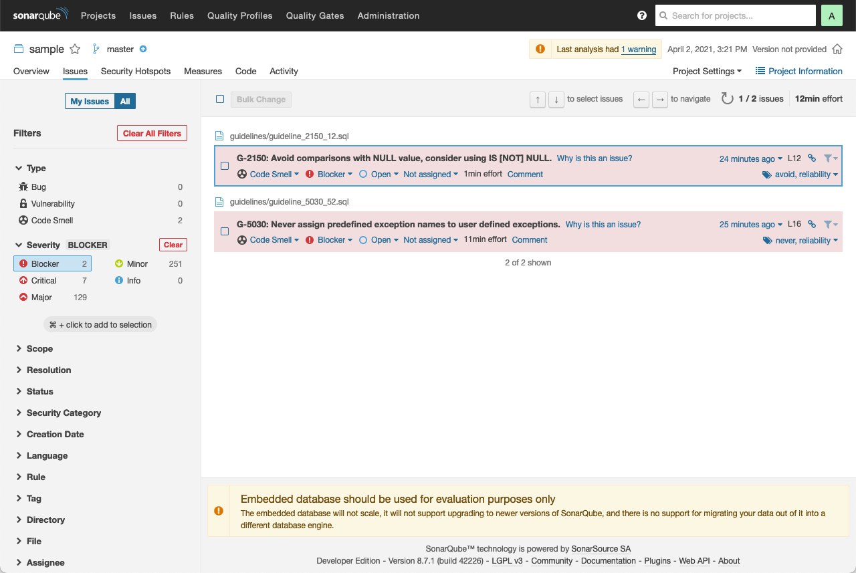
Task: Open the 1 warning link
Action: [639, 49]
